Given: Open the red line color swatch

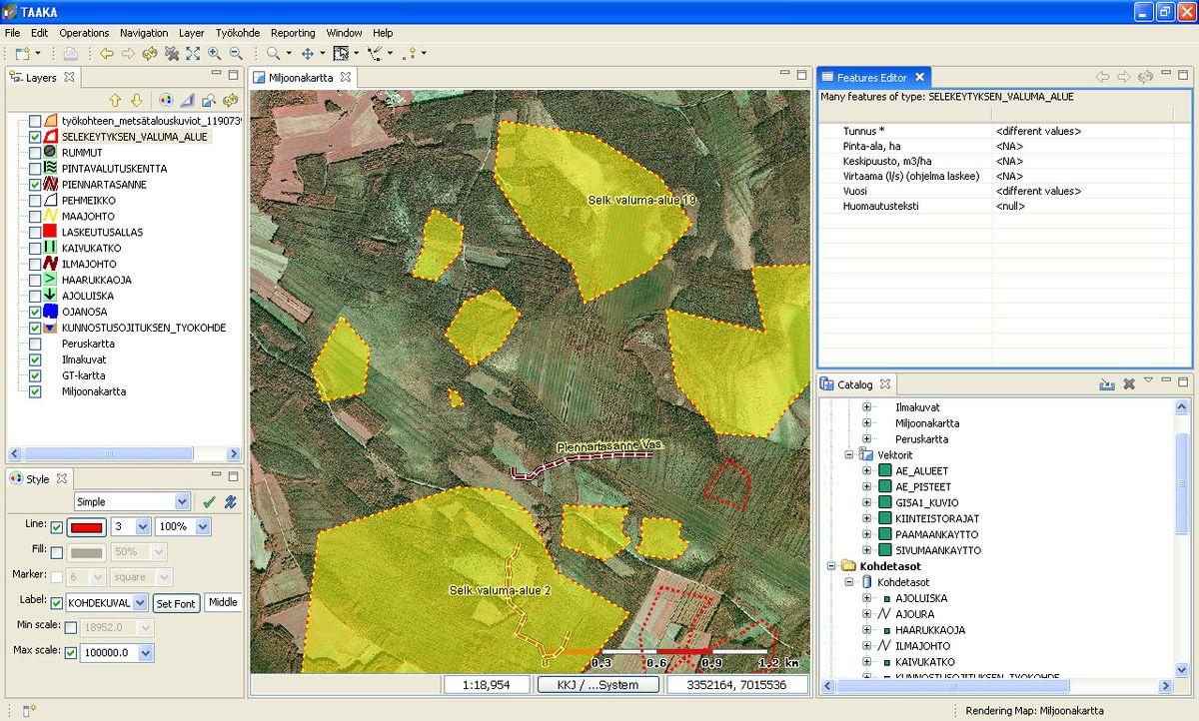Looking at the screenshot, I should coord(88,527).
